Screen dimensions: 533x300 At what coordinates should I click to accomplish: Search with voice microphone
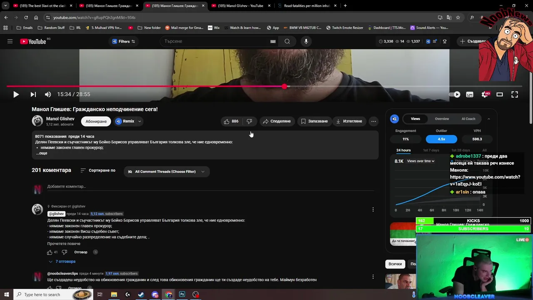pos(306,41)
